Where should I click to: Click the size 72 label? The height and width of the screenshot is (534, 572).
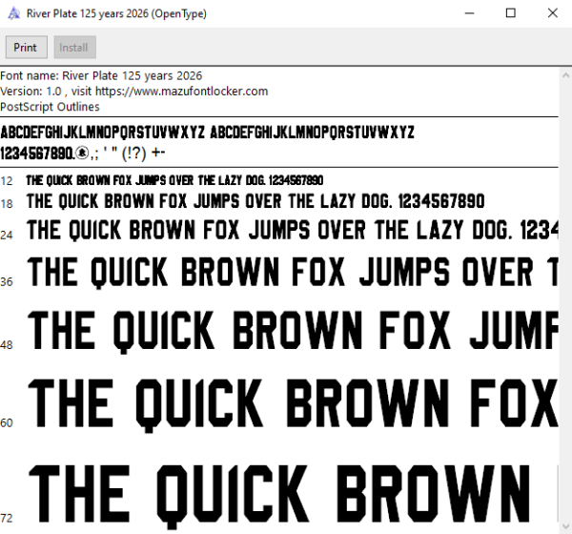[x=7, y=519]
